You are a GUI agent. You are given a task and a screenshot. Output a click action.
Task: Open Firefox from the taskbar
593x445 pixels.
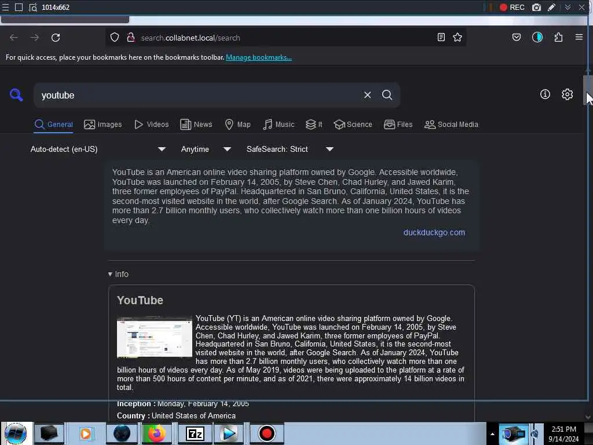pyautogui.click(x=156, y=433)
